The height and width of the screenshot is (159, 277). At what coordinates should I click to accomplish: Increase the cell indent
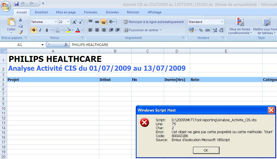[118, 30]
